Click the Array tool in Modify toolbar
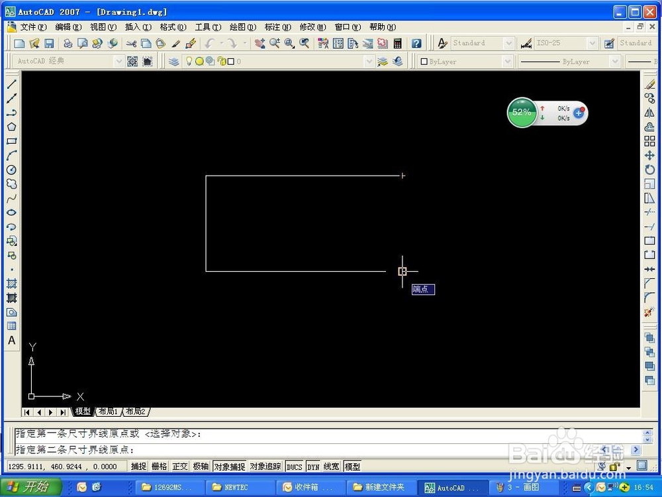Image resolution: width=662 pixels, height=497 pixels. pyautogui.click(x=650, y=141)
